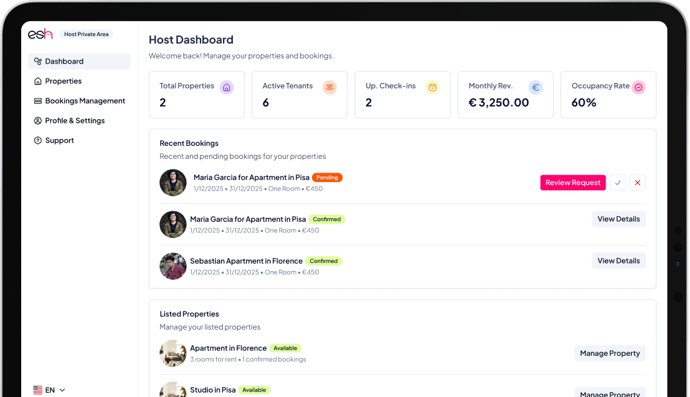The width and height of the screenshot is (690, 397).
Task: Go to Properties in the sidebar
Action: click(63, 81)
